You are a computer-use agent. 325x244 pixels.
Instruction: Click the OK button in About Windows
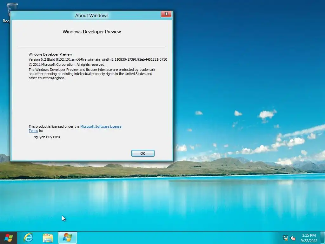tap(143, 153)
